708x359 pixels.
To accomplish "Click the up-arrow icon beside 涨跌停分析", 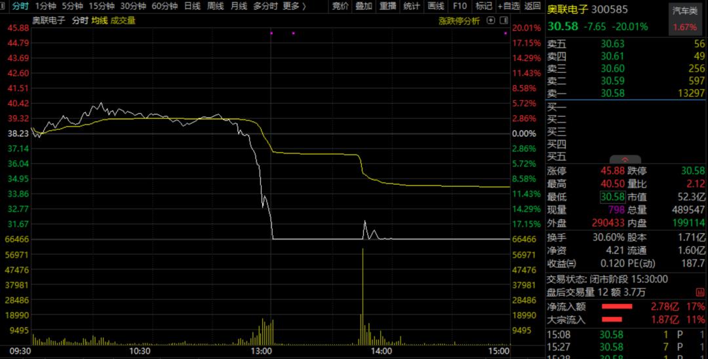I will pos(491,20).
